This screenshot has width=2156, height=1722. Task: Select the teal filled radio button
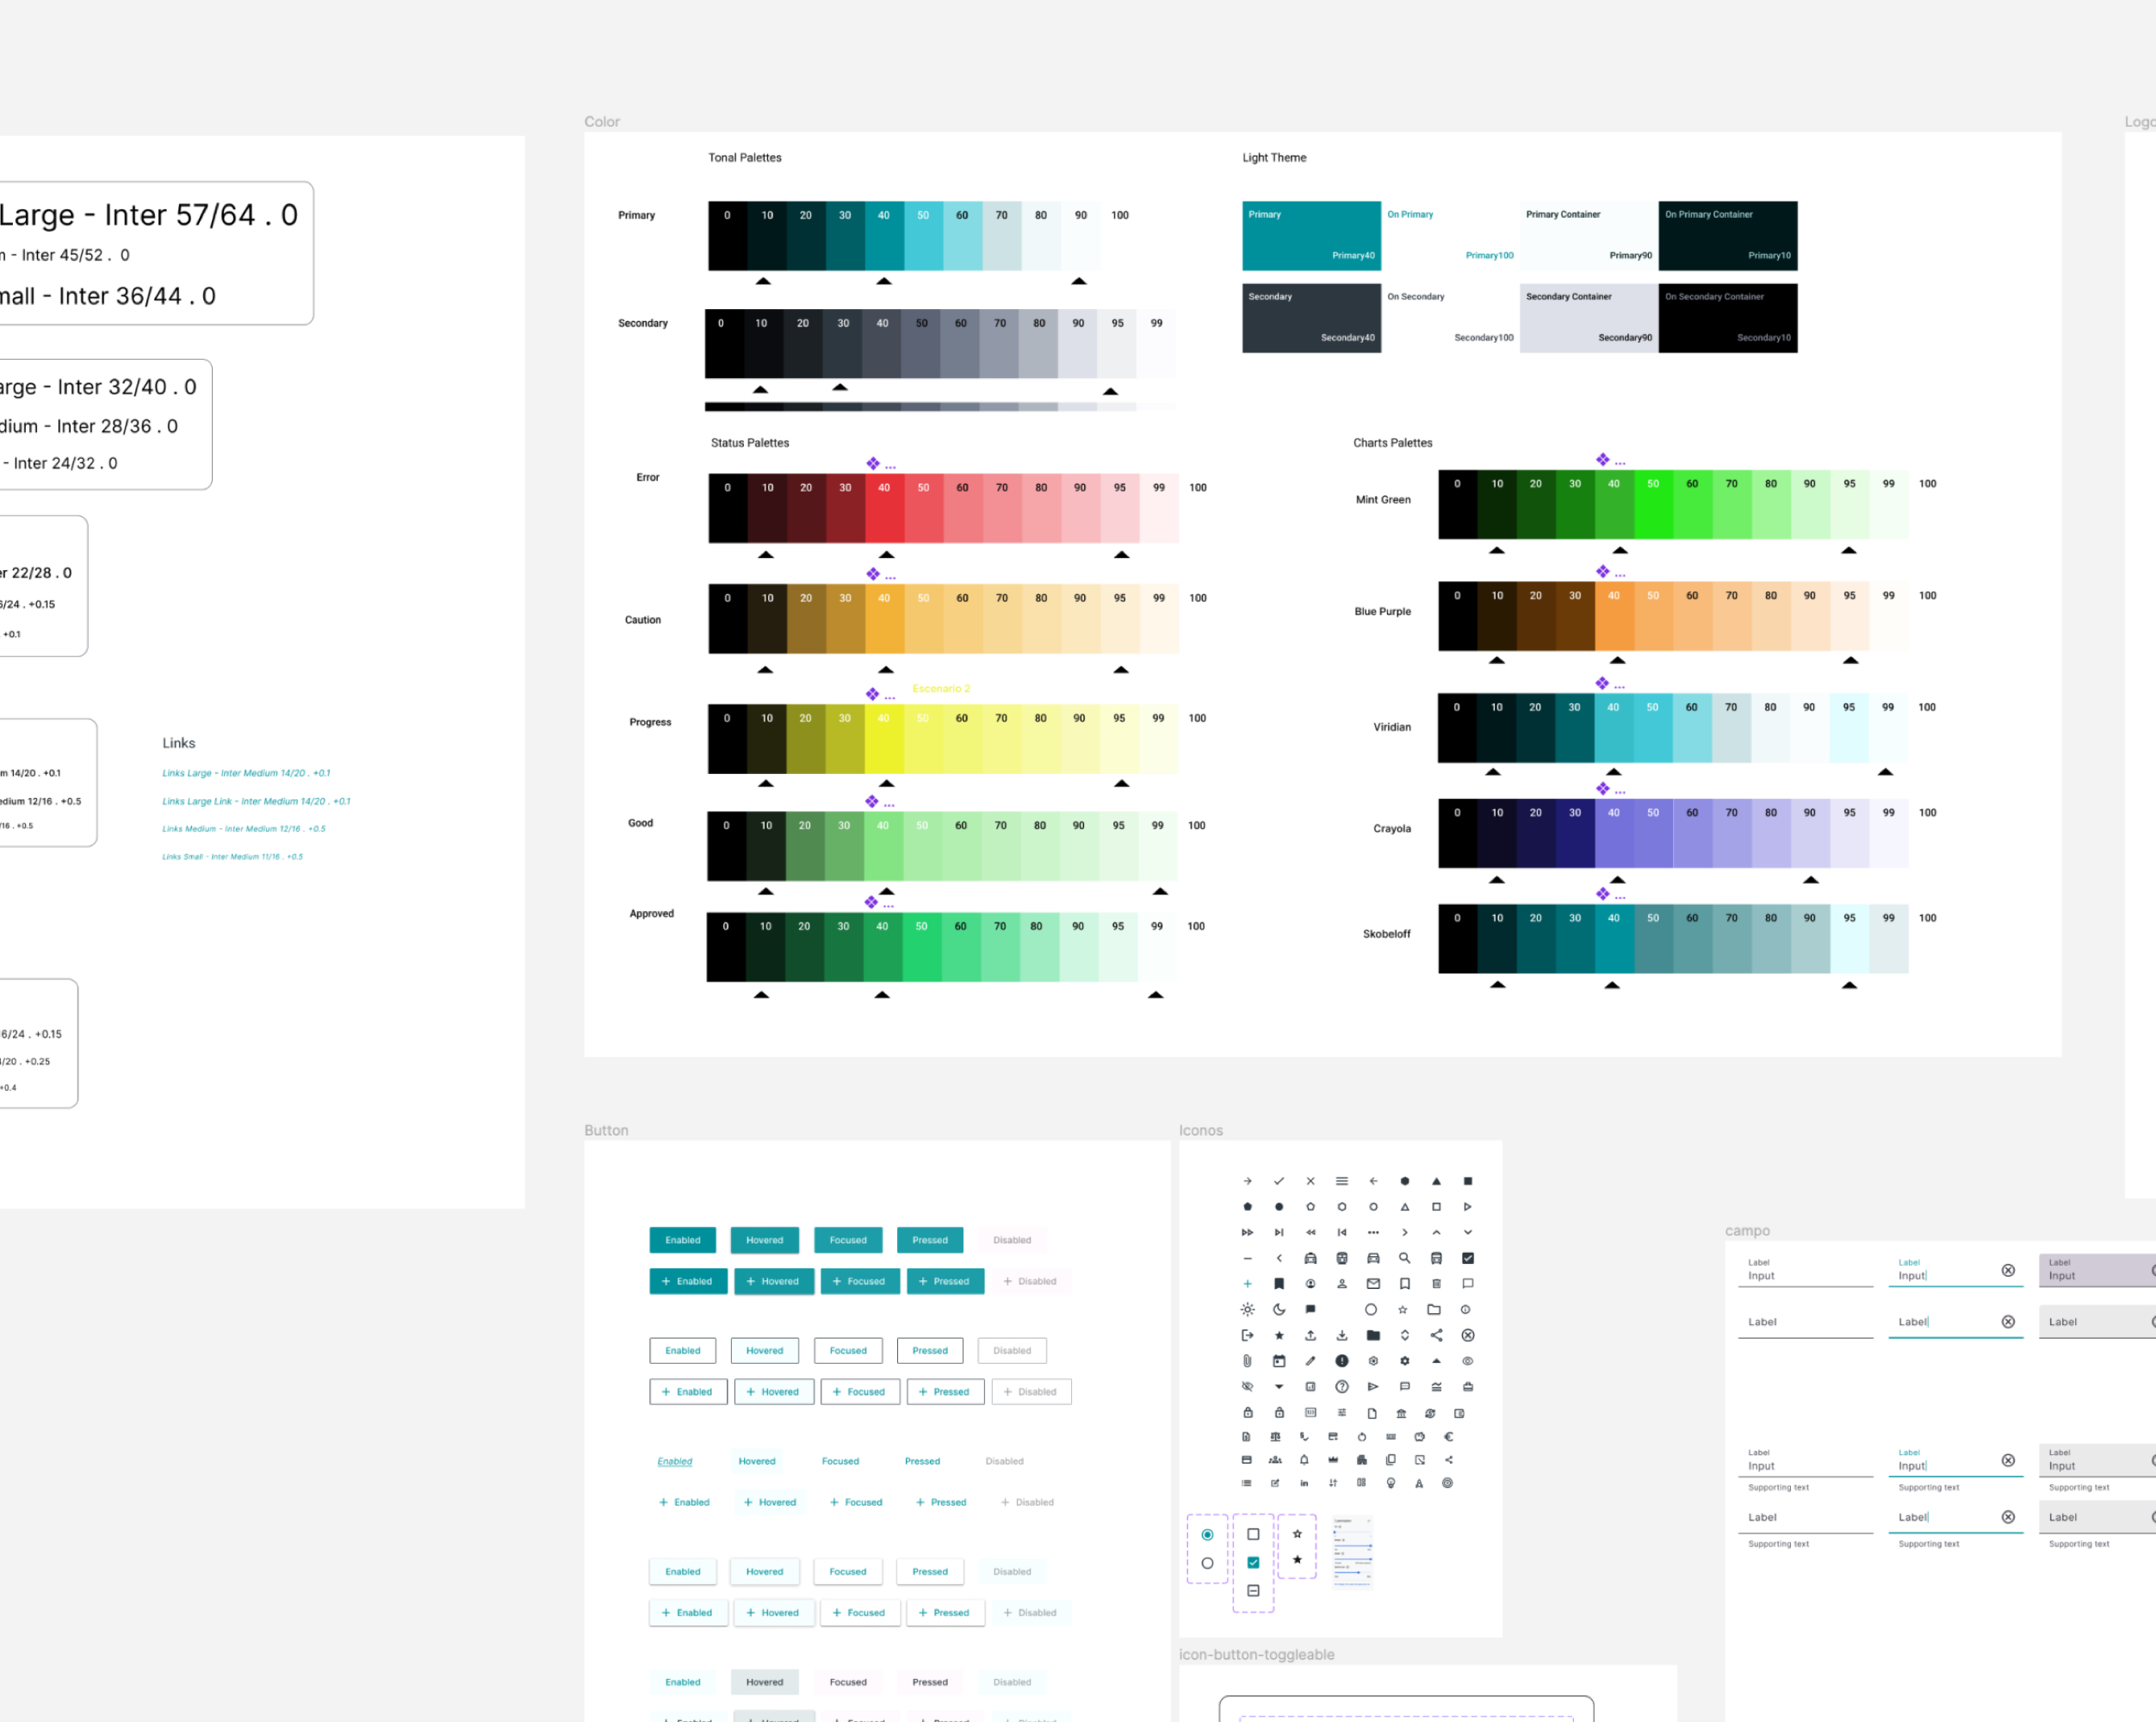pyautogui.click(x=1208, y=1535)
